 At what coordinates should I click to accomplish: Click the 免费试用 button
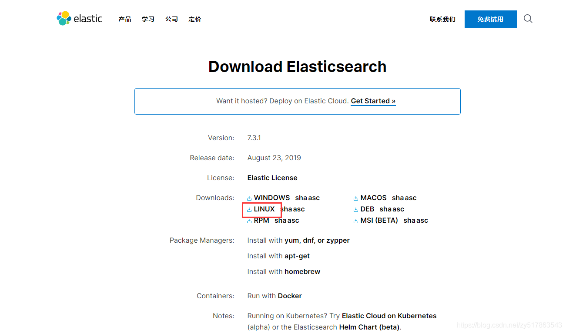tap(490, 19)
